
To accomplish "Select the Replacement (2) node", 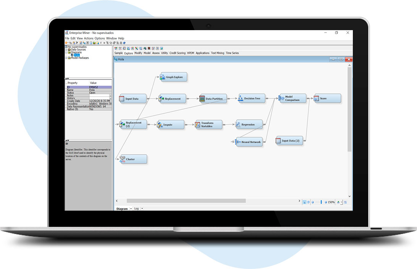I will (133, 124).
